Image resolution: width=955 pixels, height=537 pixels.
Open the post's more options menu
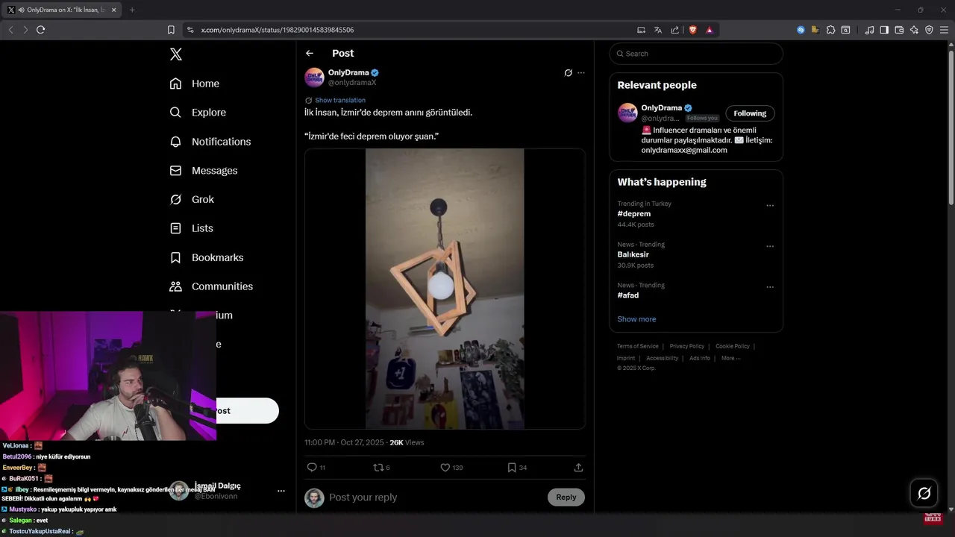(x=581, y=73)
